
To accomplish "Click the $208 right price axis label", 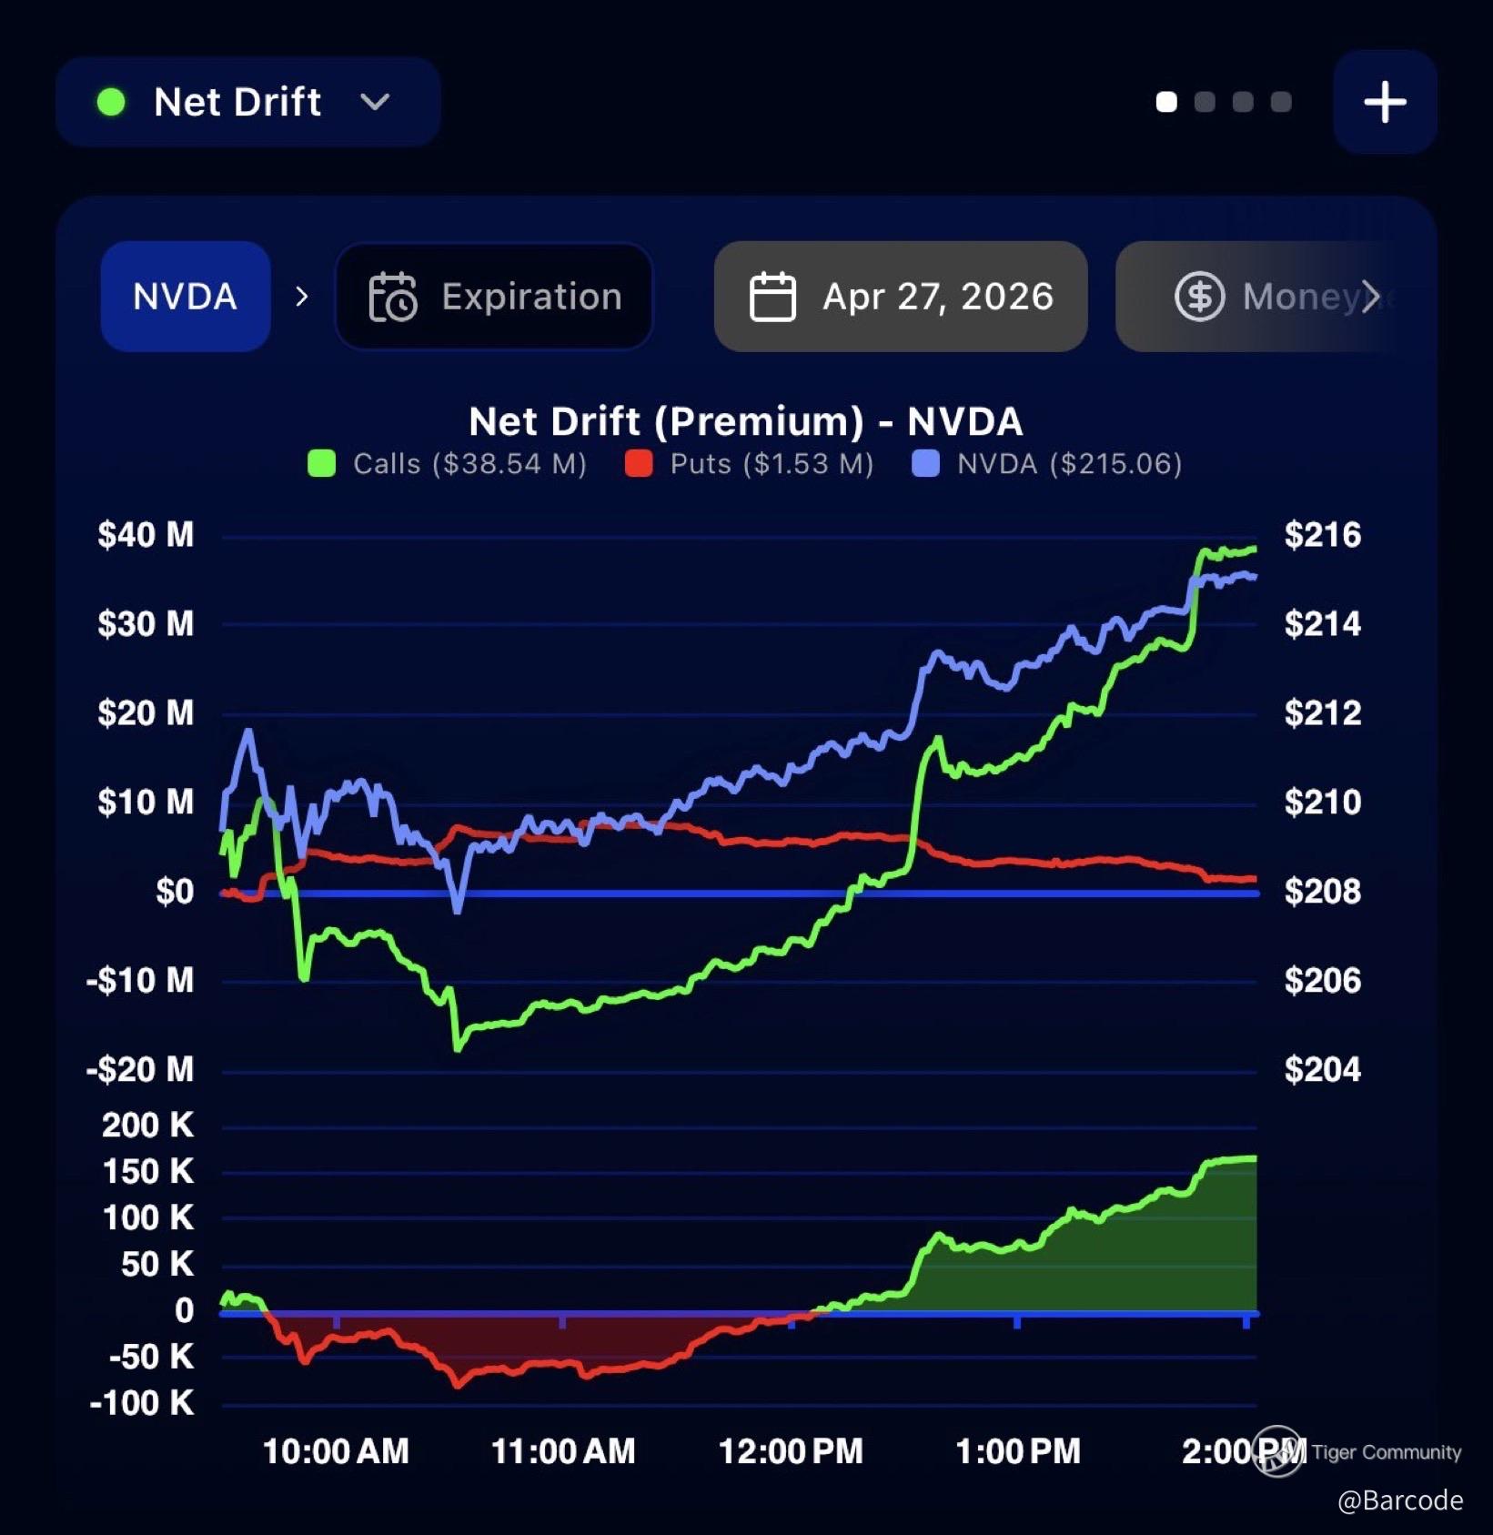I will [x=1323, y=892].
